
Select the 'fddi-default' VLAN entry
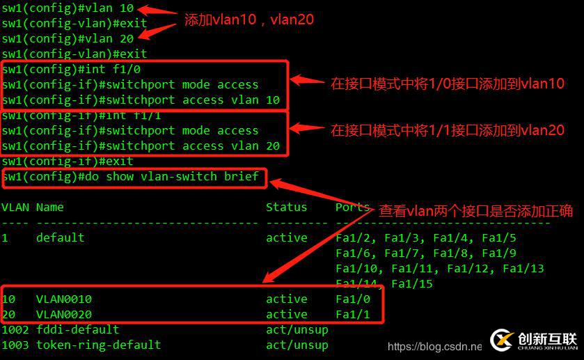(x=78, y=329)
